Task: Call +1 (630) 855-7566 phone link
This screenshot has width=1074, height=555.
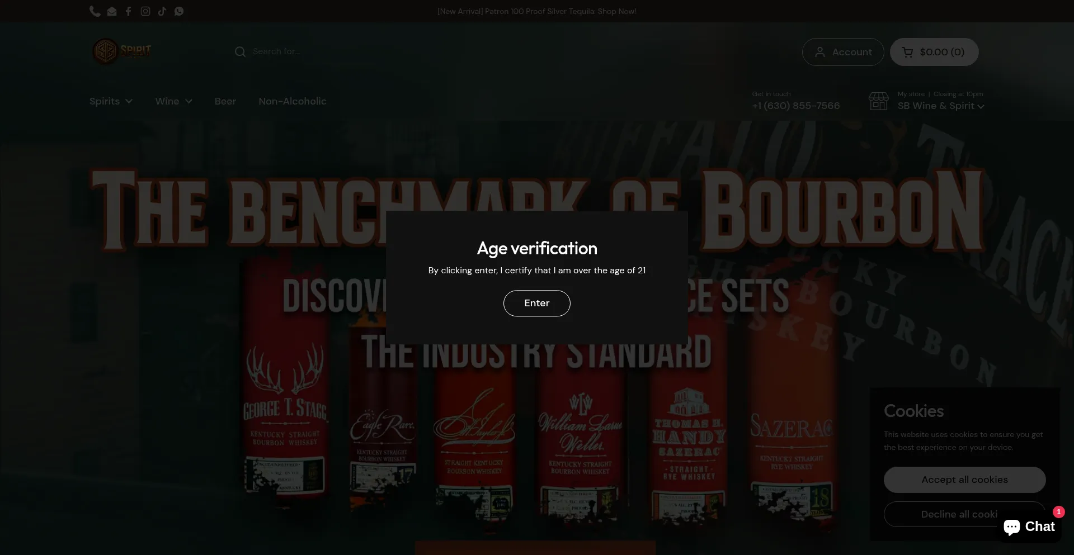Action: tap(796, 106)
